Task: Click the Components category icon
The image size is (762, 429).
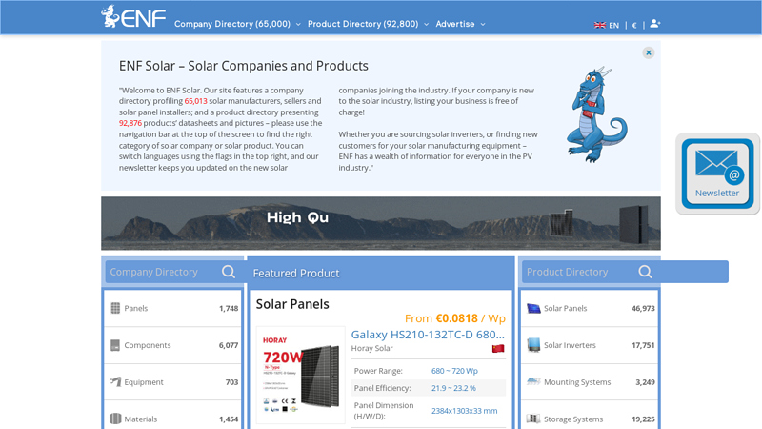Action: point(115,345)
